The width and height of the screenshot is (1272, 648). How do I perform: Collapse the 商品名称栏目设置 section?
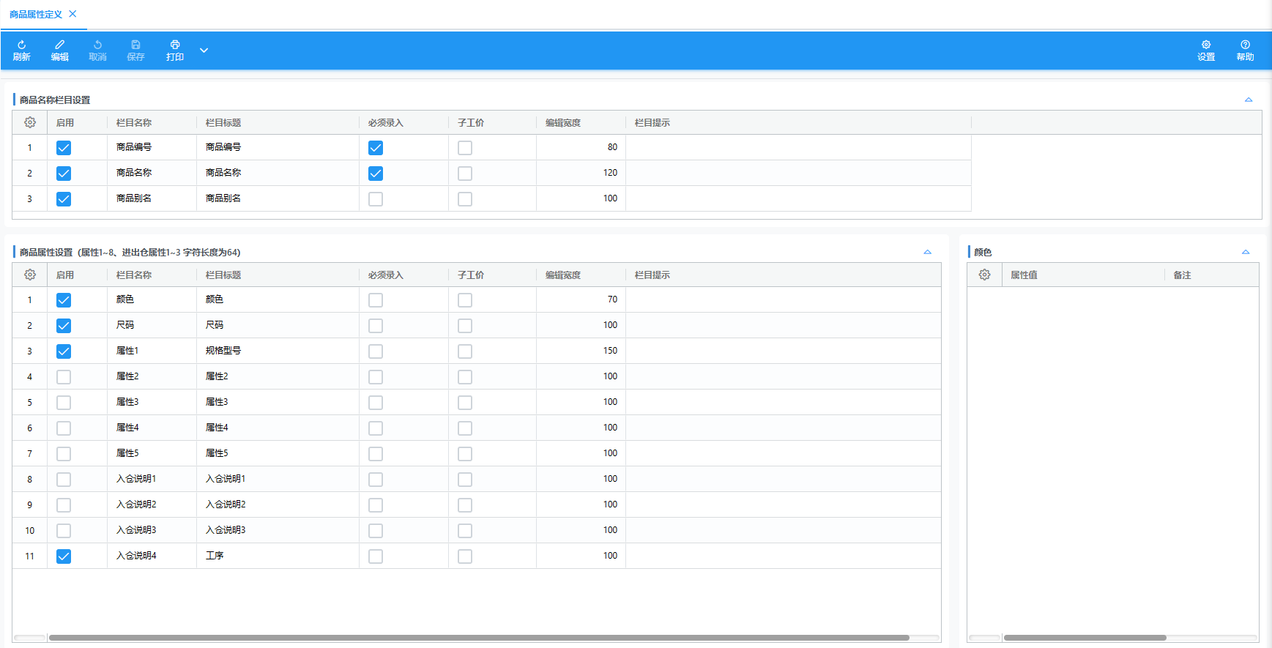[x=1248, y=100]
